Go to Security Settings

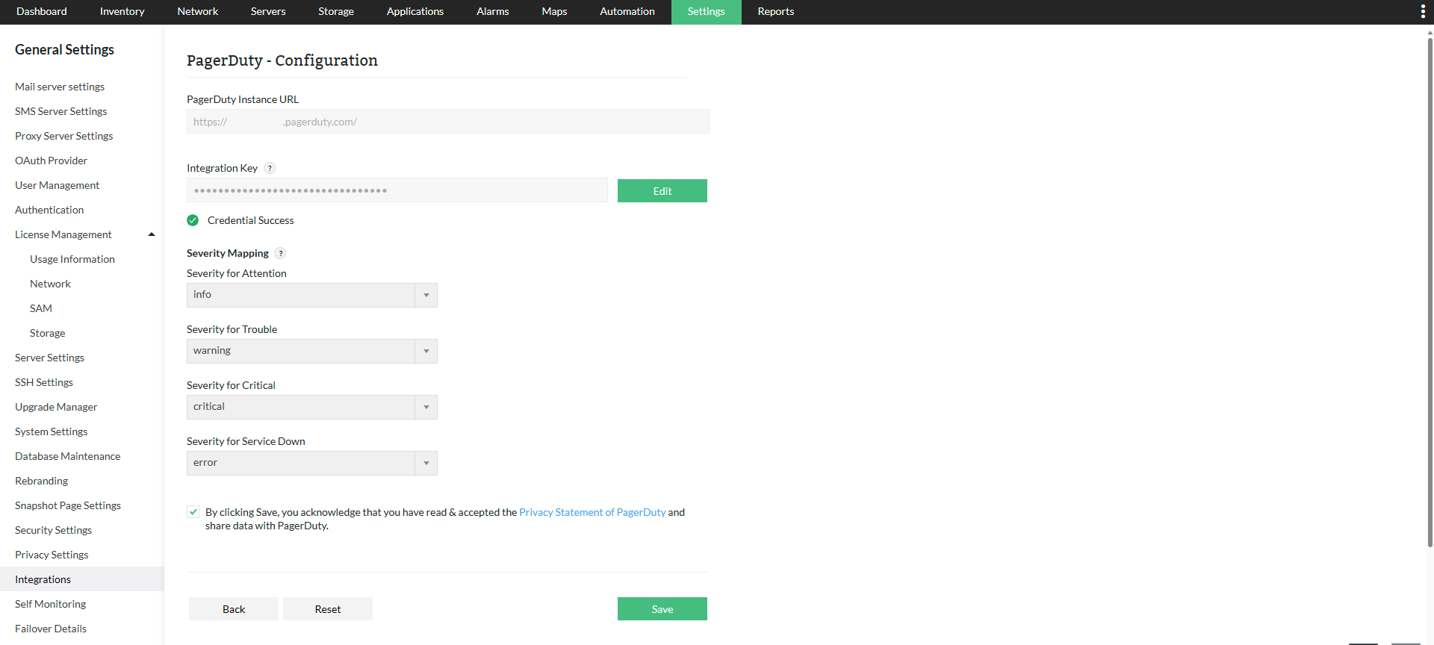pos(54,530)
